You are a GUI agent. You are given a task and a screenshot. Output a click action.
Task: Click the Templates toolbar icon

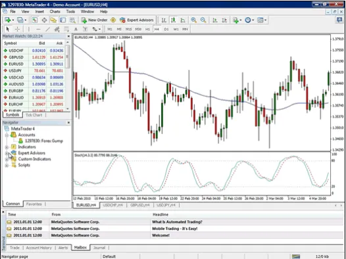pyautogui.click(x=260, y=20)
